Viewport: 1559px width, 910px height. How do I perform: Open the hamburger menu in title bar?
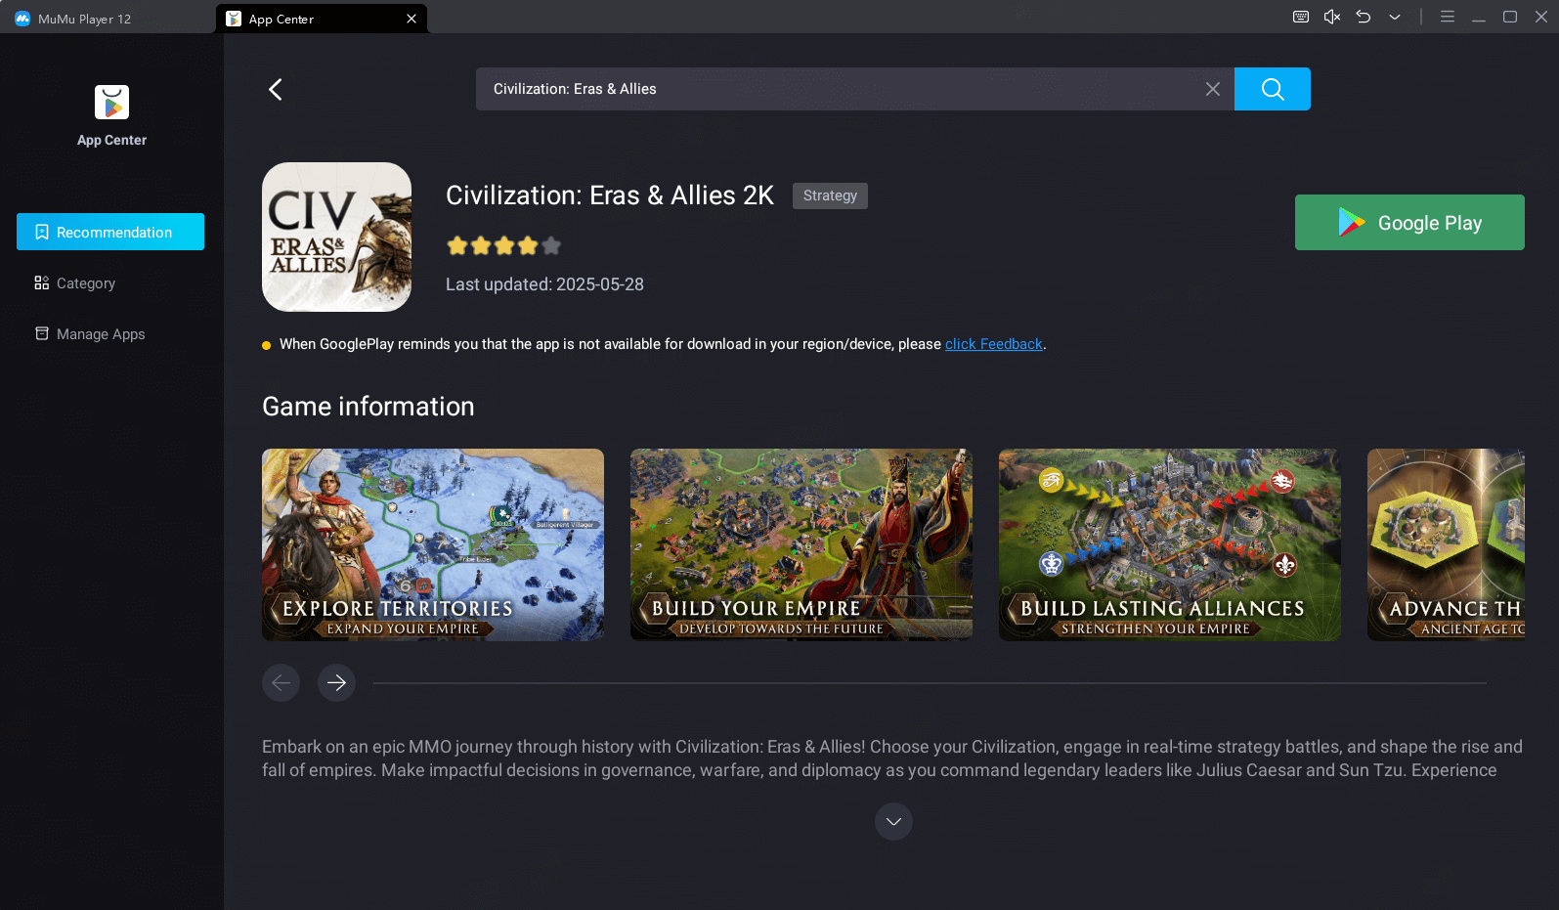[x=1448, y=17]
